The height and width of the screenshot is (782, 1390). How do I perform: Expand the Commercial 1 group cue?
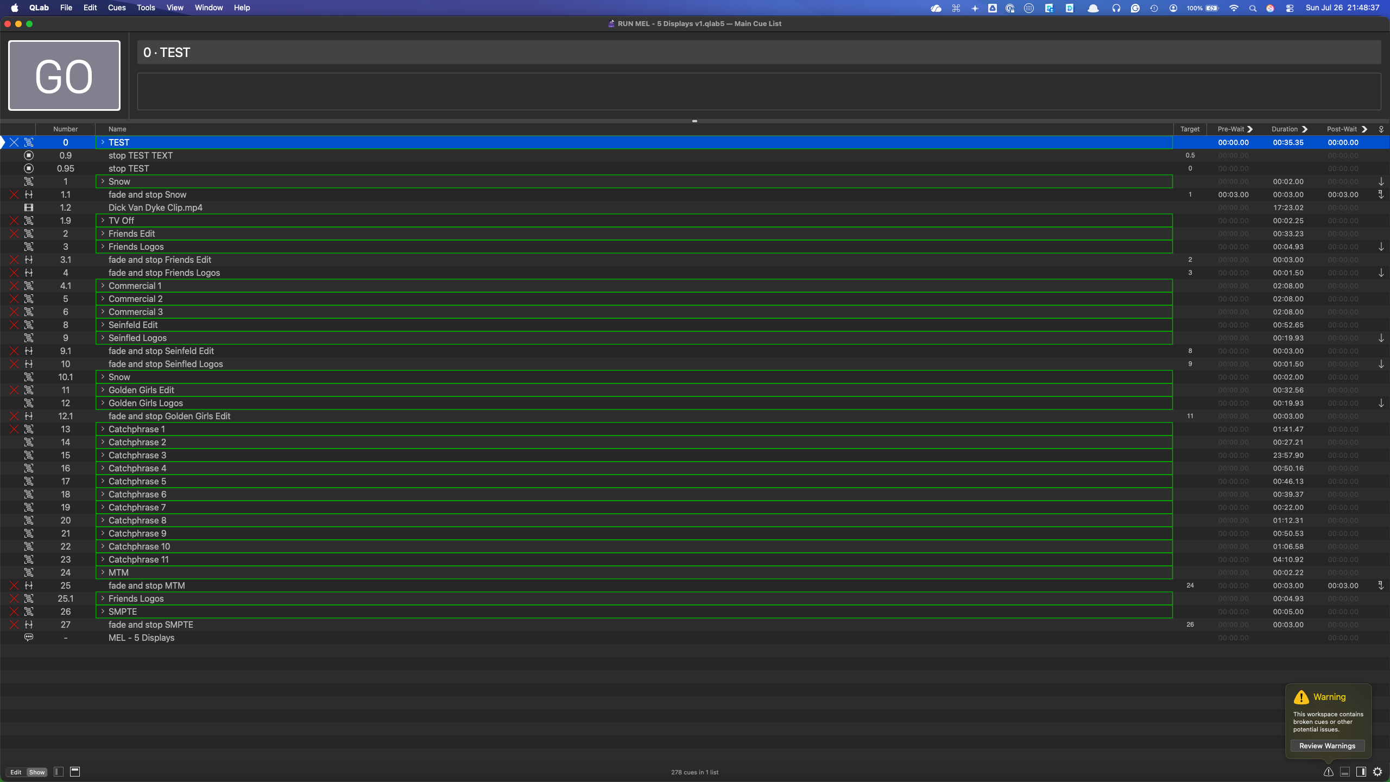click(103, 286)
